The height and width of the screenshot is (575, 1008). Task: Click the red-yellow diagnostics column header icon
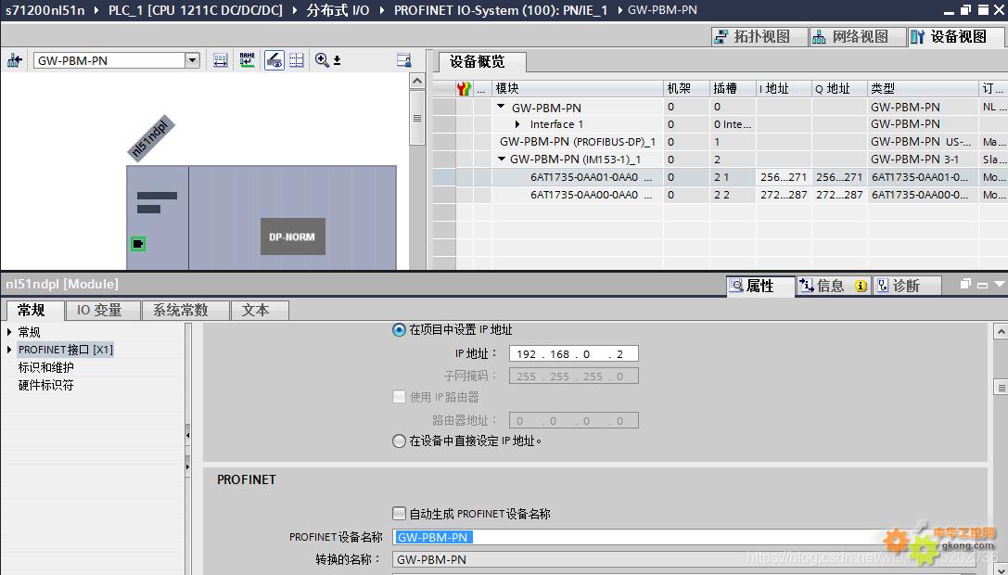click(464, 89)
